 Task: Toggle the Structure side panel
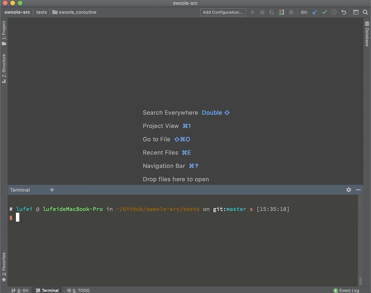[x=4, y=68]
